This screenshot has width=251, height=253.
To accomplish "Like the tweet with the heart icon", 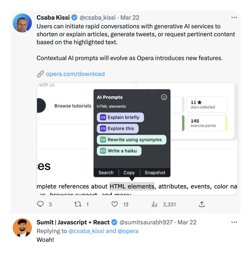I will (115, 204).
